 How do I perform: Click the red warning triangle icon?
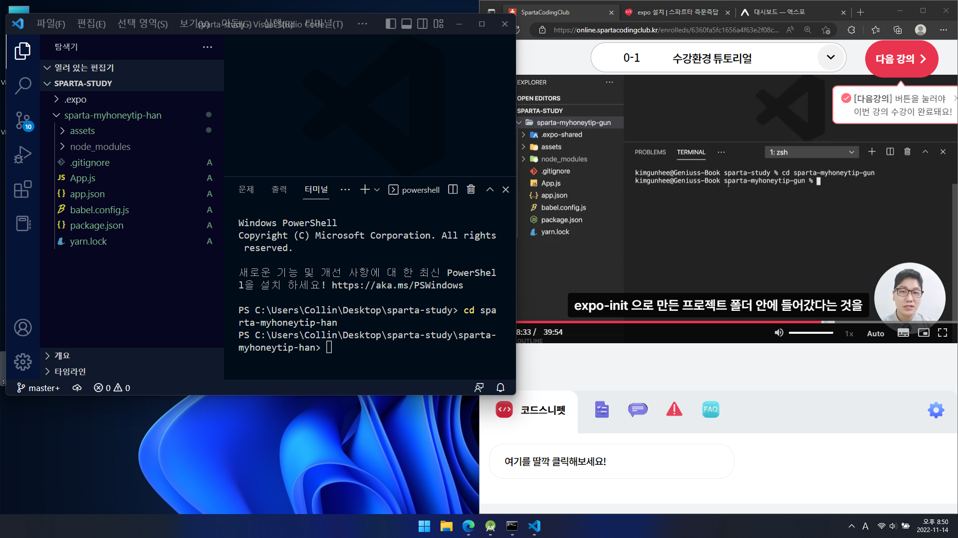(674, 409)
